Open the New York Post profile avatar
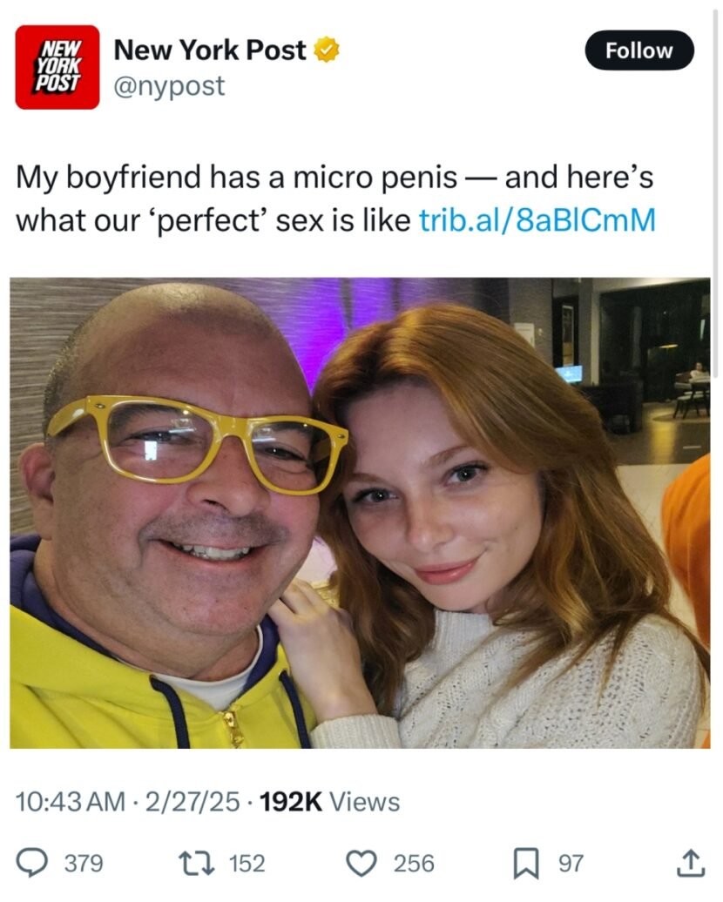723x902 pixels. click(x=57, y=67)
